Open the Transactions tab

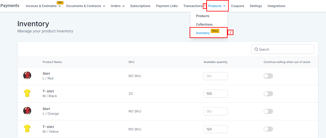(x=193, y=6)
